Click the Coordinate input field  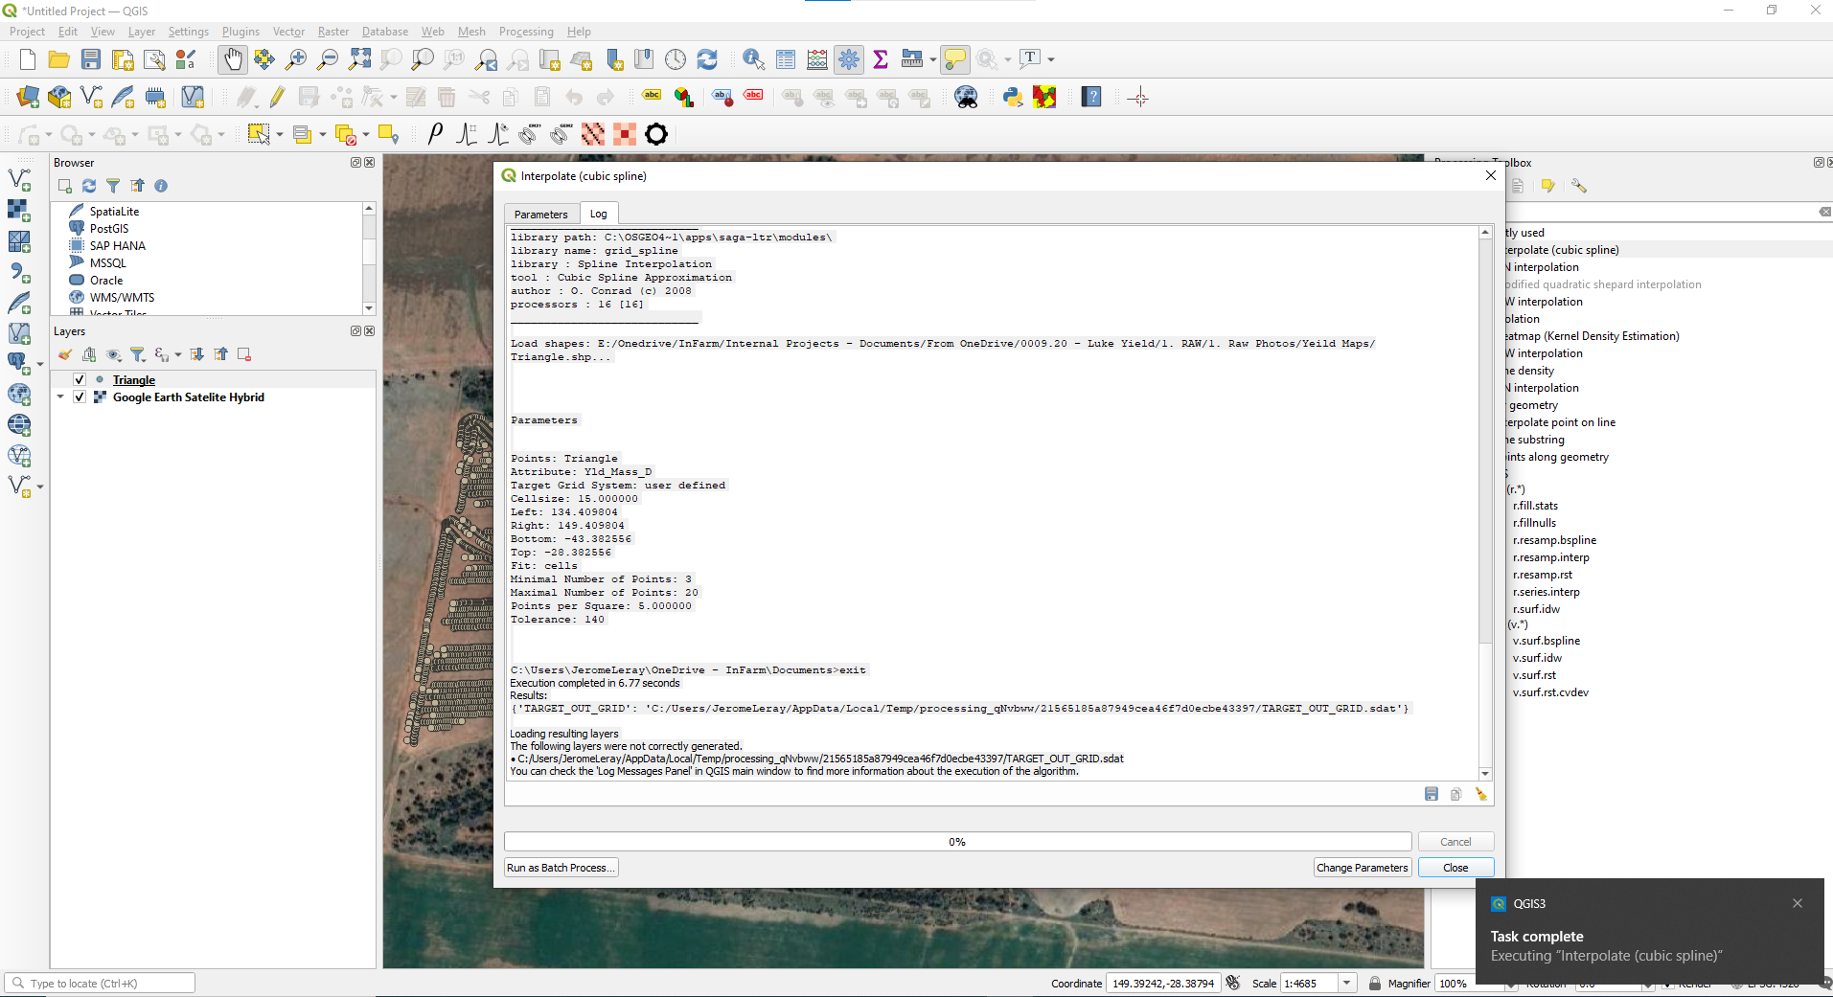pos(1163,984)
